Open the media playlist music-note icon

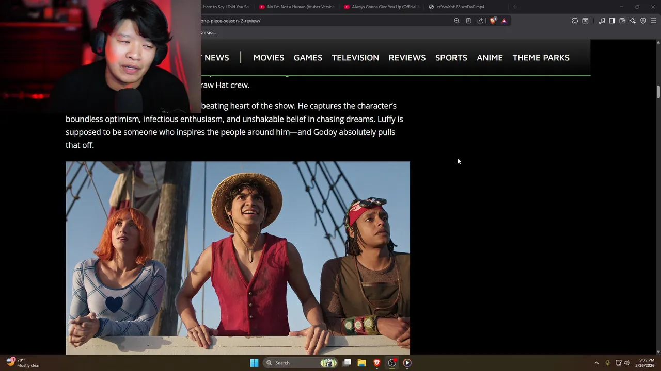tap(602, 21)
